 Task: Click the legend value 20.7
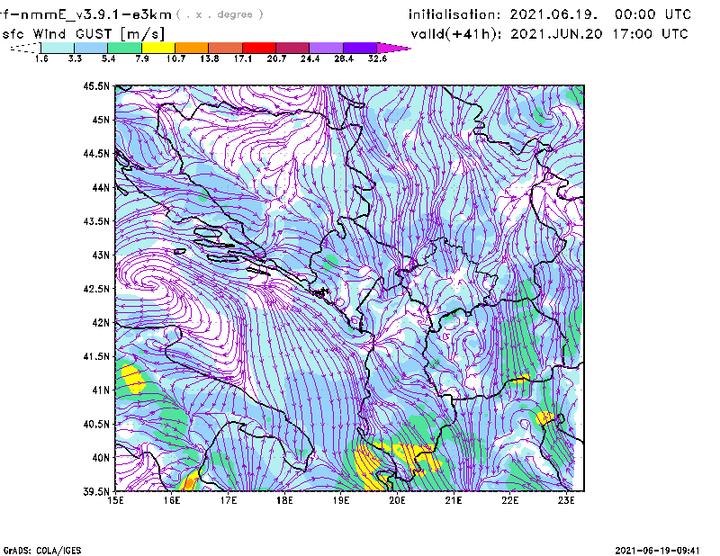coord(276,58)
